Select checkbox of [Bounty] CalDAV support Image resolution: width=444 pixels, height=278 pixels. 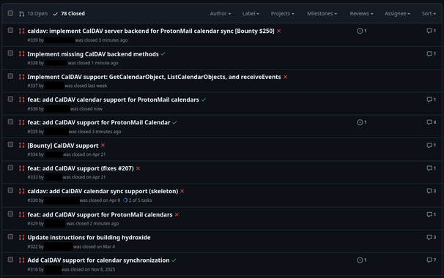[x=10, y=145]
